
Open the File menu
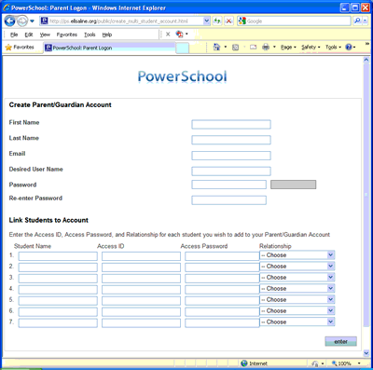point(14,34)
